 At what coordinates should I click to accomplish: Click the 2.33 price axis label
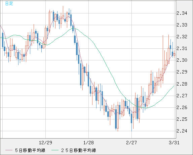(x=182, y=25)
